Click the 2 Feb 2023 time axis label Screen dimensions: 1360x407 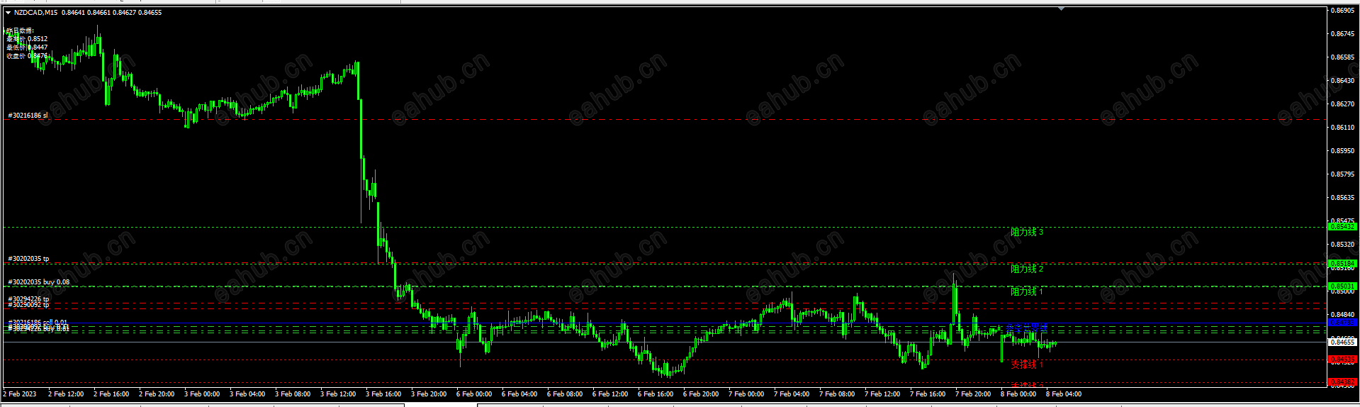pos(20,394)
